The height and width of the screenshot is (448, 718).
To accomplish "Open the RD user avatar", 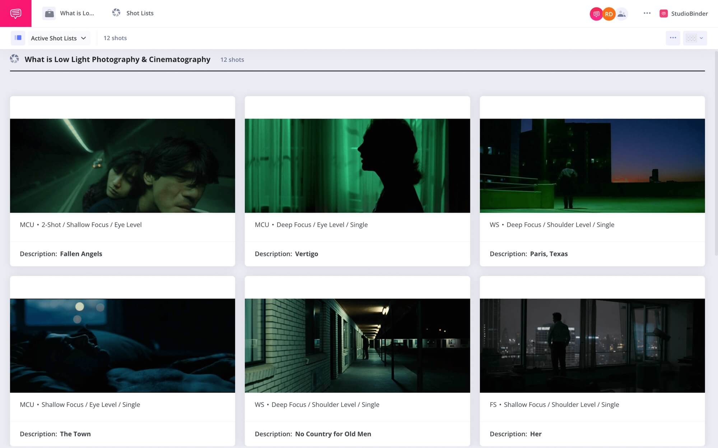I will click(x=609, y=14).
